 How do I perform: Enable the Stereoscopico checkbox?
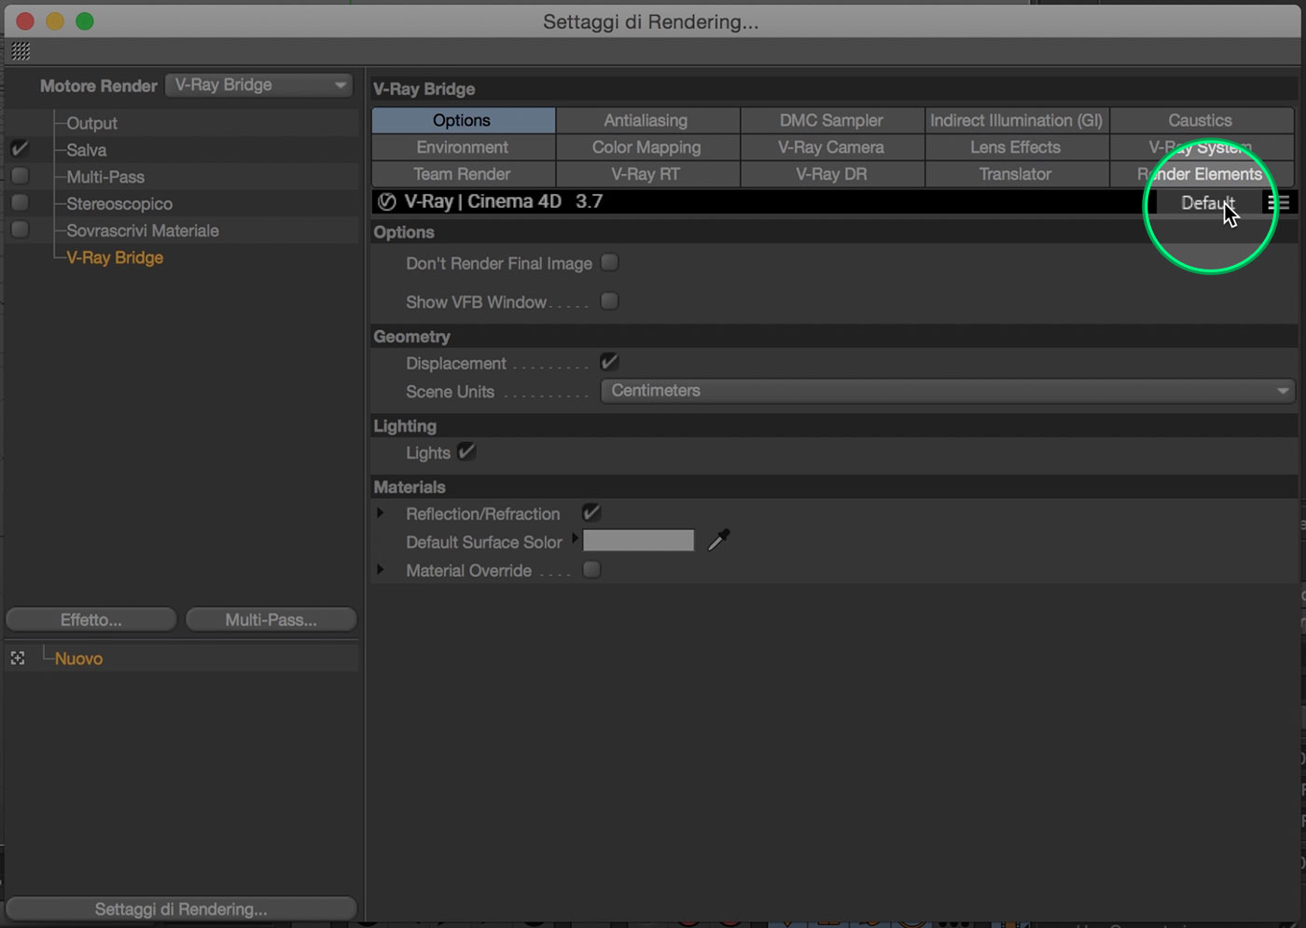coord(20,203)
